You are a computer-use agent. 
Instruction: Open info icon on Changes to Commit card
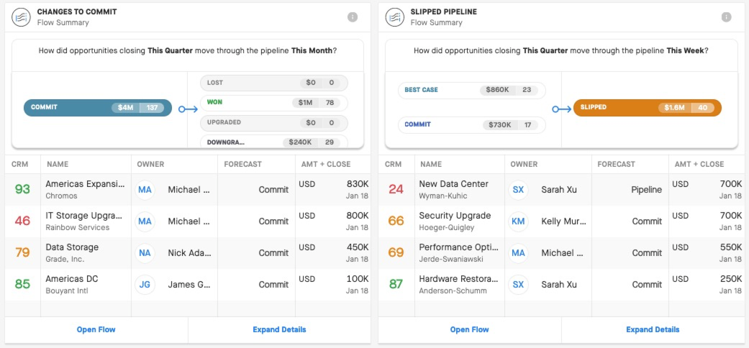coord(353,17)
